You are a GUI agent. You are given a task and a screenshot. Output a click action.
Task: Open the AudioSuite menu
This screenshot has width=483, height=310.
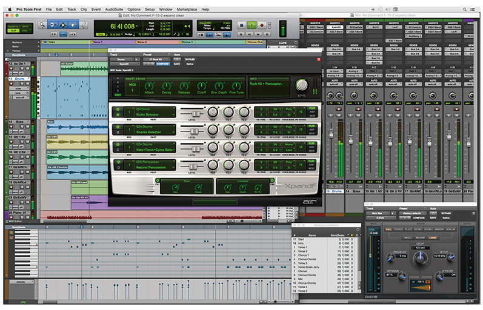click(x=113, y=10)
